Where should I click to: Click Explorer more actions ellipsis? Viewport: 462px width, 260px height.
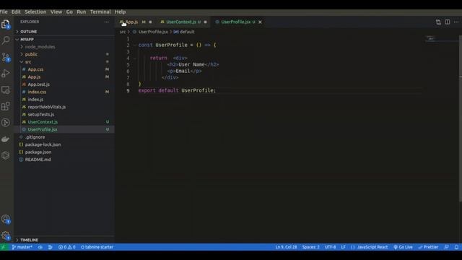(x=106, y=22)
